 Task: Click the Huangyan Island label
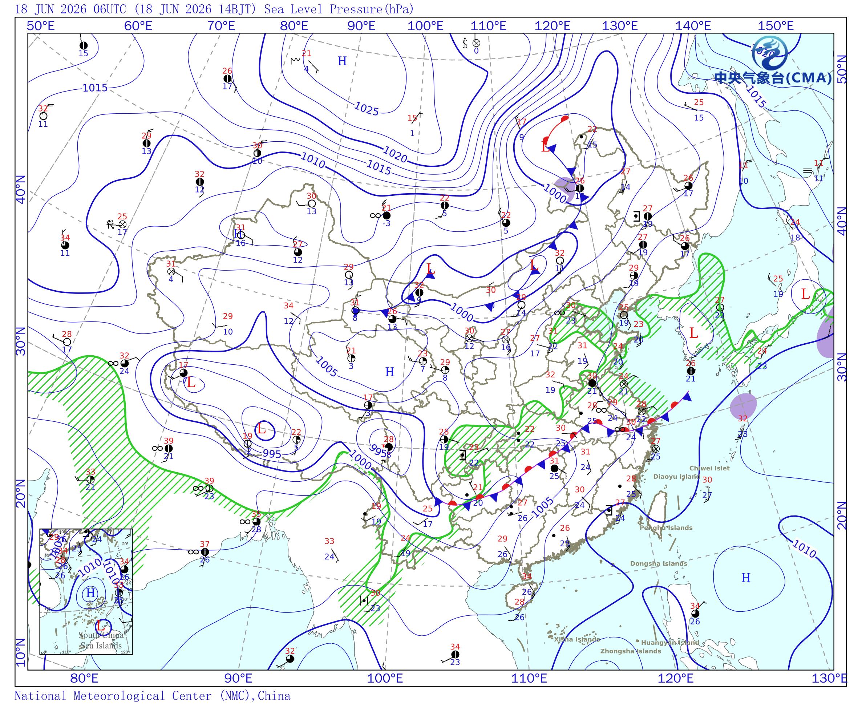click(x=670, y=642)
